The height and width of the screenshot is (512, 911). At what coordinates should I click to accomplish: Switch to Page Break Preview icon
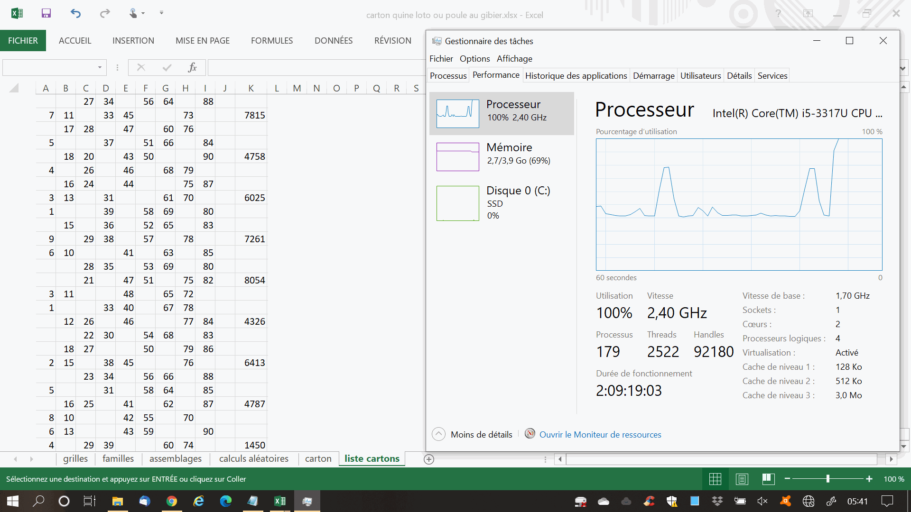[768, 479]
